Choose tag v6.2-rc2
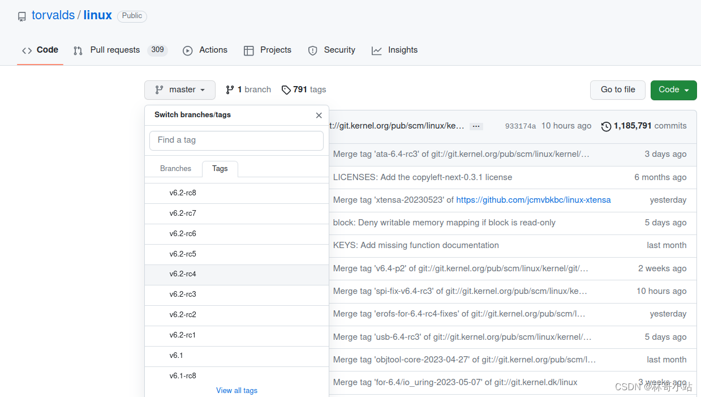 pyautogui.click(x=236, y=315)
